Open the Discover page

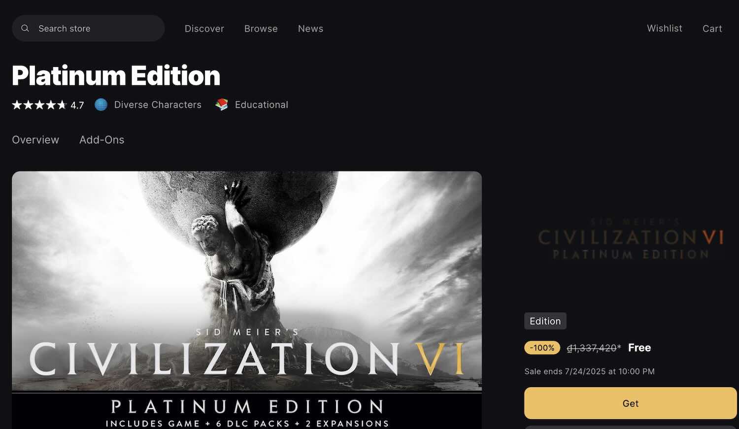pyautogui.click(x=204, y=29)
